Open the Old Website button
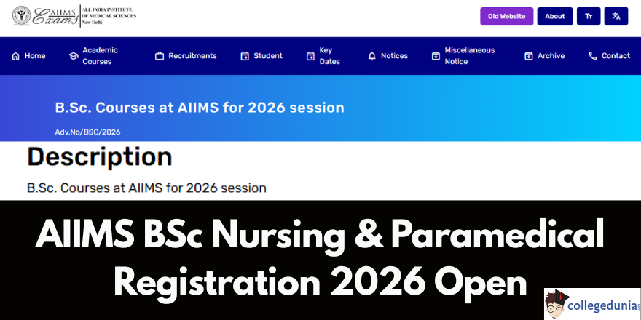 pyautogui.click(x=506, y=16)
